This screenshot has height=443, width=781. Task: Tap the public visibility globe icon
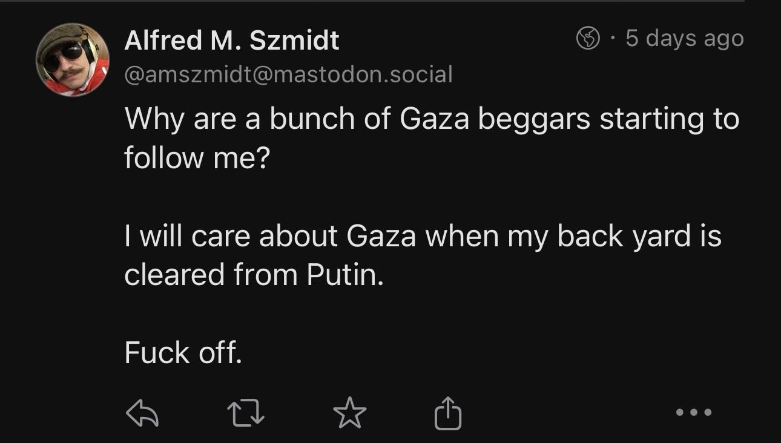coord(587,39)
